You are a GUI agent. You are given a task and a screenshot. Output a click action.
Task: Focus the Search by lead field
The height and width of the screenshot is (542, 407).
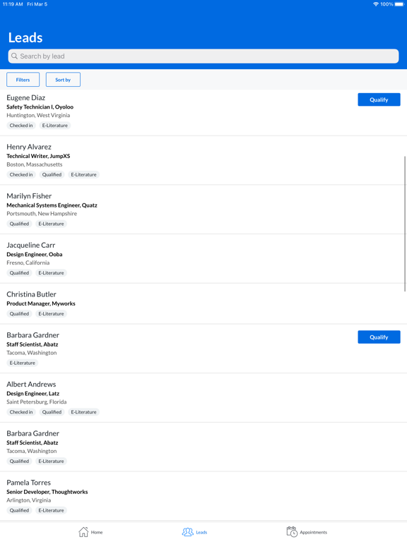pyautogui.click(x=203, y=56)
